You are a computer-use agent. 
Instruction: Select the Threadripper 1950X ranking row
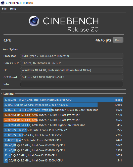pyautogui.click(x=63, y=110)
